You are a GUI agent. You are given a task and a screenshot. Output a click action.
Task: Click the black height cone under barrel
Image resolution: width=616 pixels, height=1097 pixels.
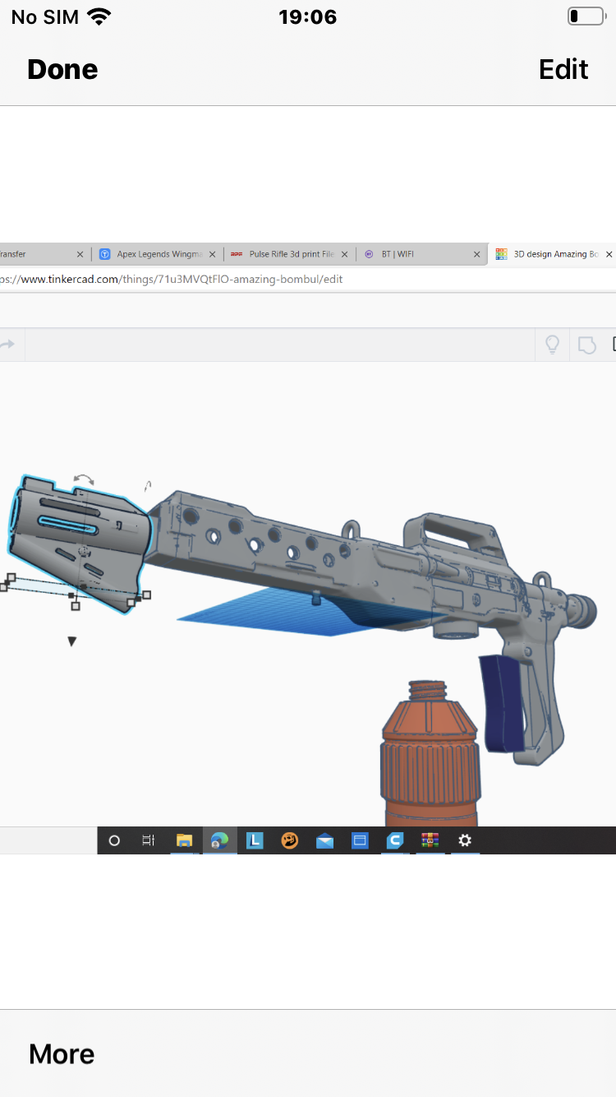point(72,641)
